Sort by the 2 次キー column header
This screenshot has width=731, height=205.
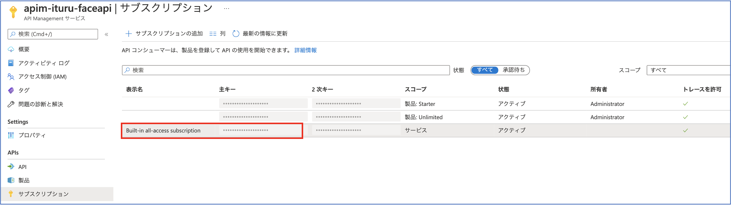click(322, 89)
